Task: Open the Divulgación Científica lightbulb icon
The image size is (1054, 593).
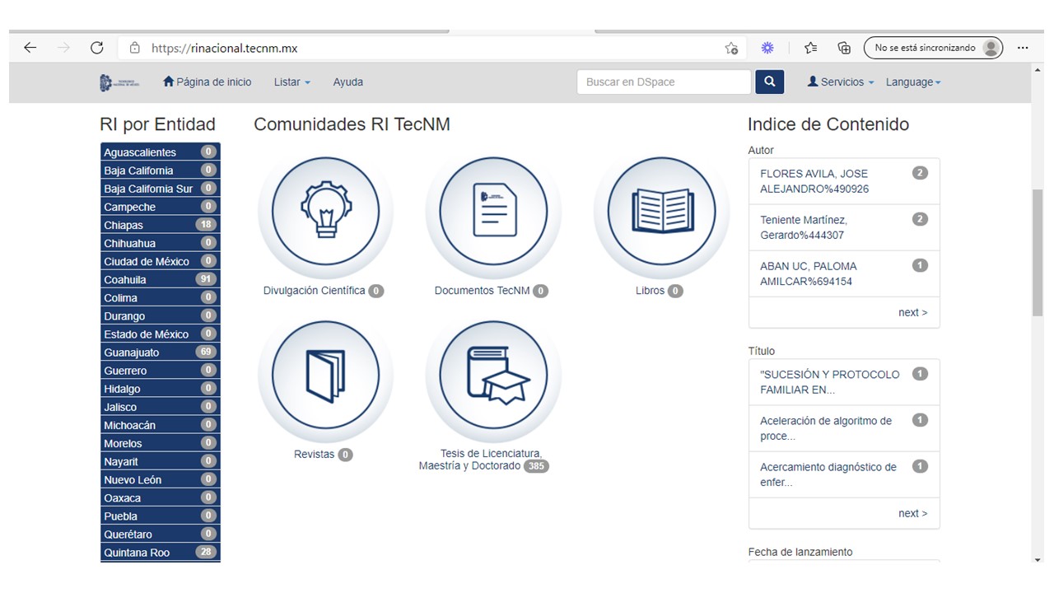Action: [x=325, y=211]
